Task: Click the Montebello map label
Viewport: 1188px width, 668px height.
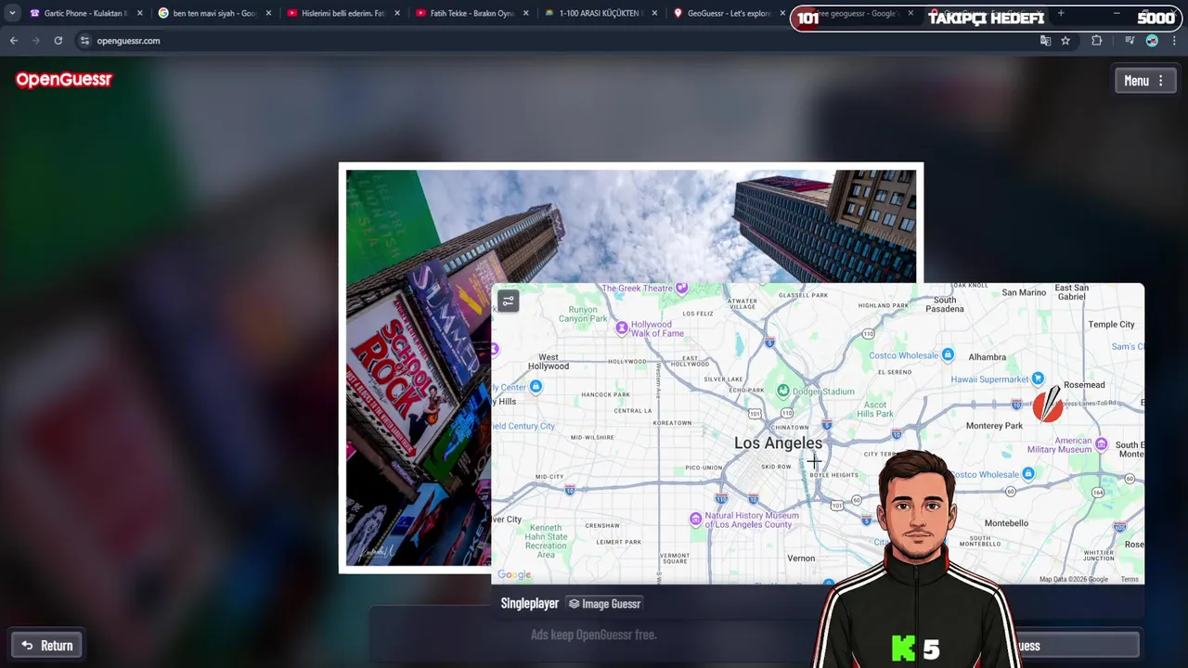Action: click(1006, 523)
